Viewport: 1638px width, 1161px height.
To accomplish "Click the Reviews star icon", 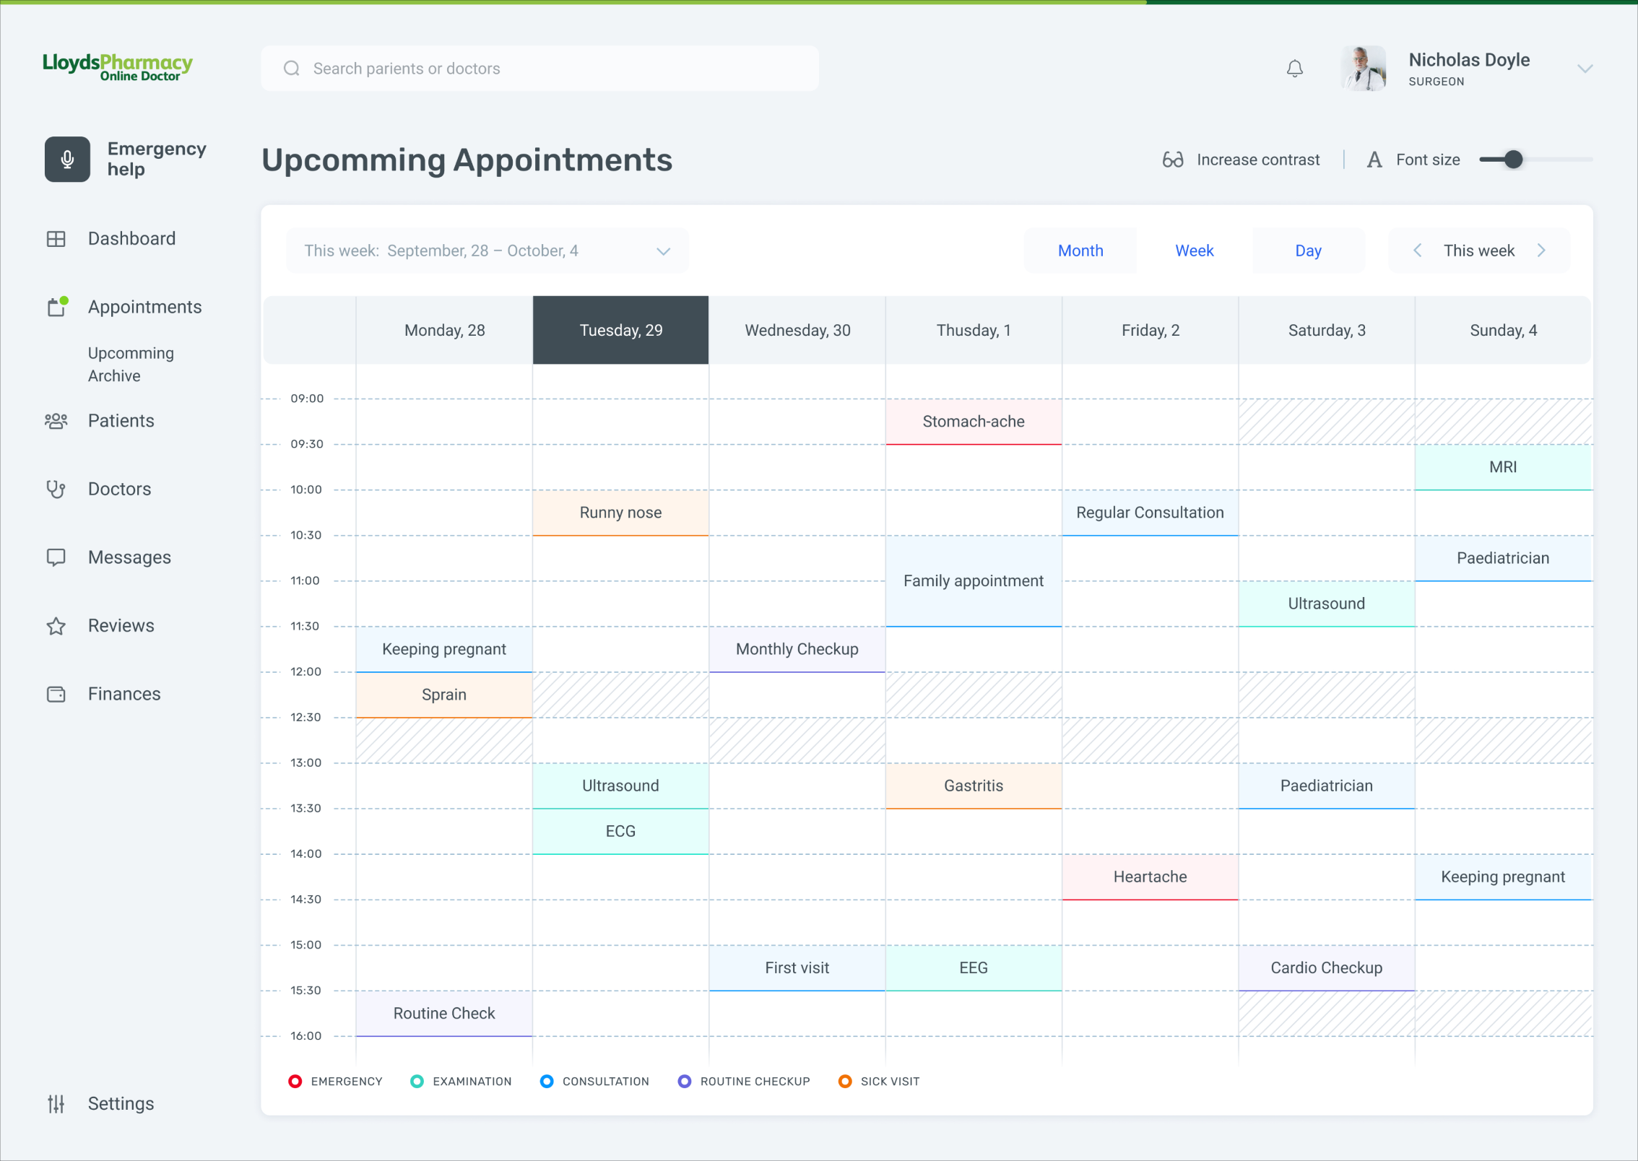I will [56, 626].
